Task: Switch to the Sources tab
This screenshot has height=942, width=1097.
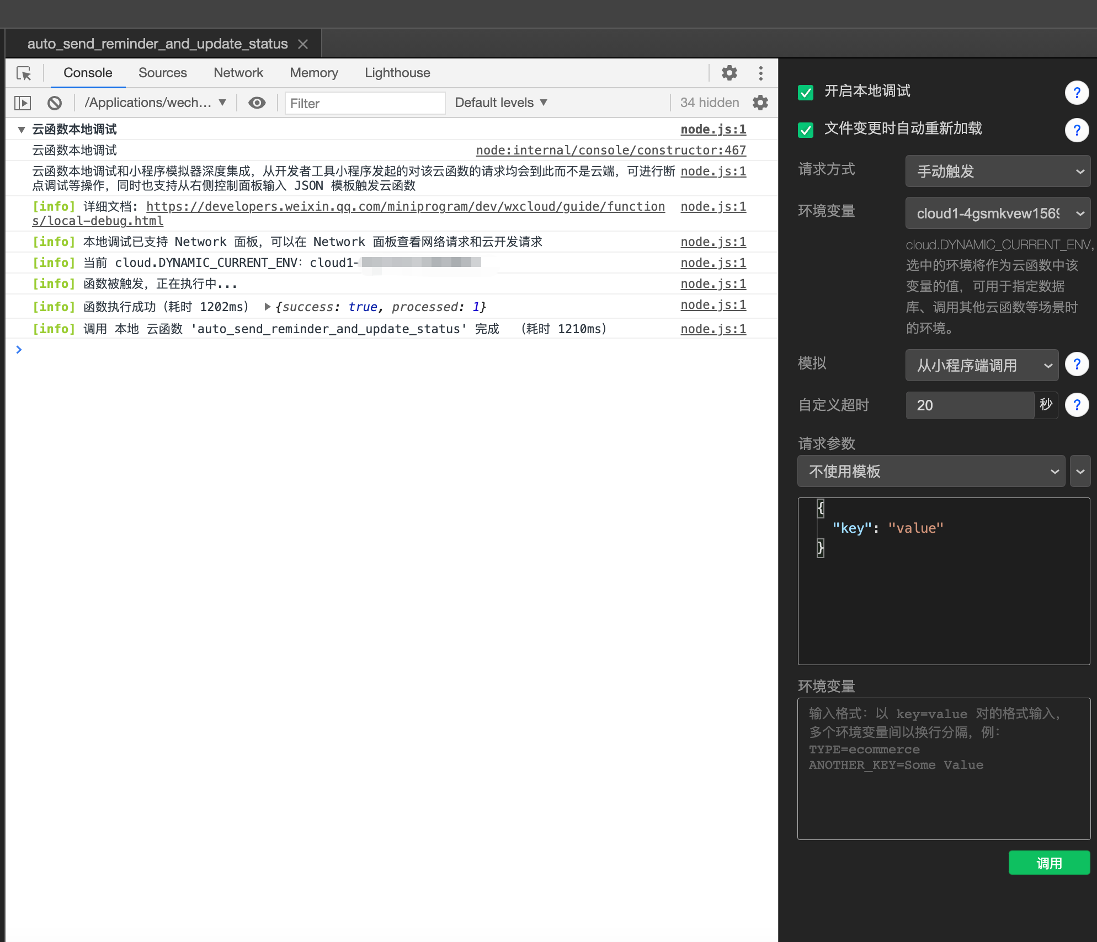Action: pos(162,73)
